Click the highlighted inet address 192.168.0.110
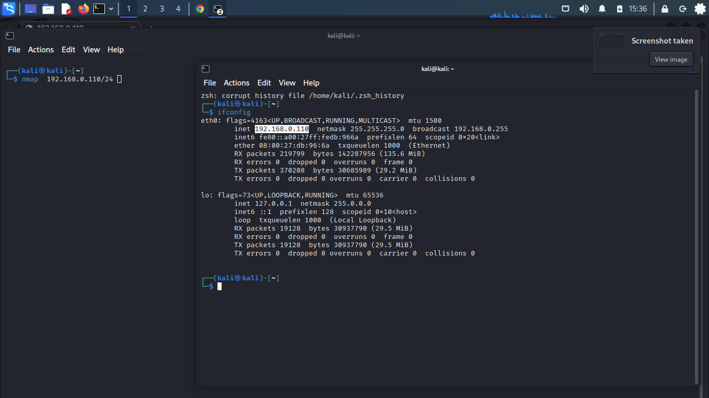 (x=282, y=129)
